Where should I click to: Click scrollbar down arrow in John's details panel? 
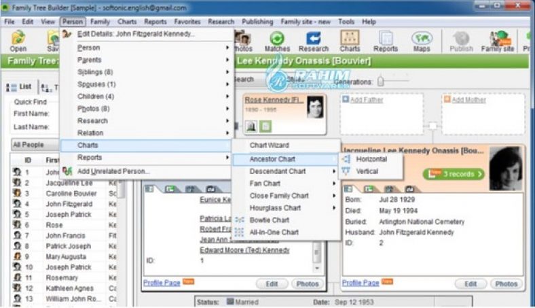317,269
